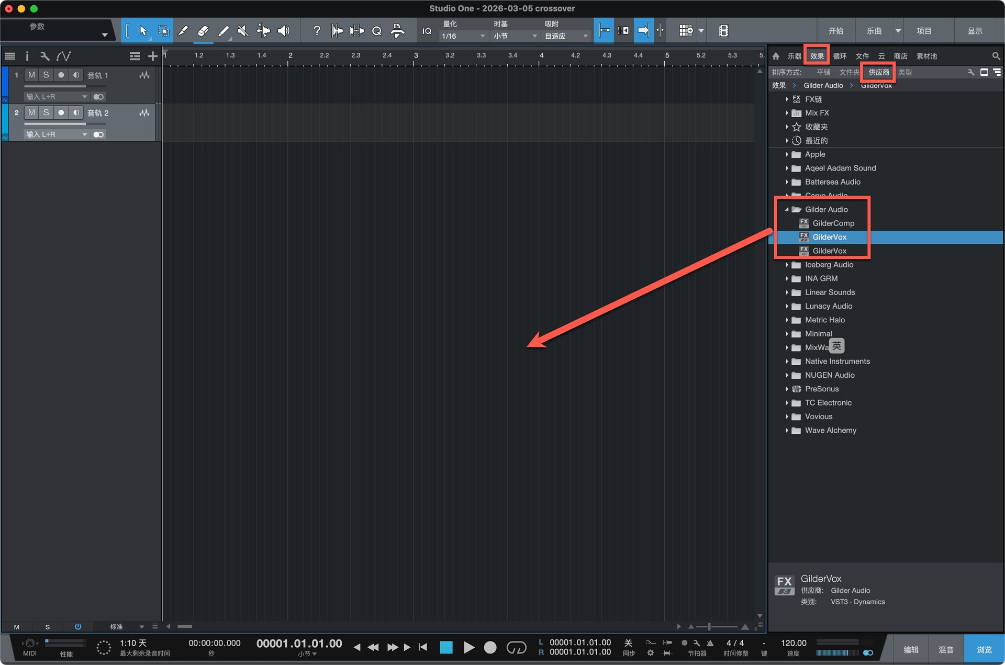
Task: Collapse the Gilder Audio folder
Action: click(x=786, y=209)
